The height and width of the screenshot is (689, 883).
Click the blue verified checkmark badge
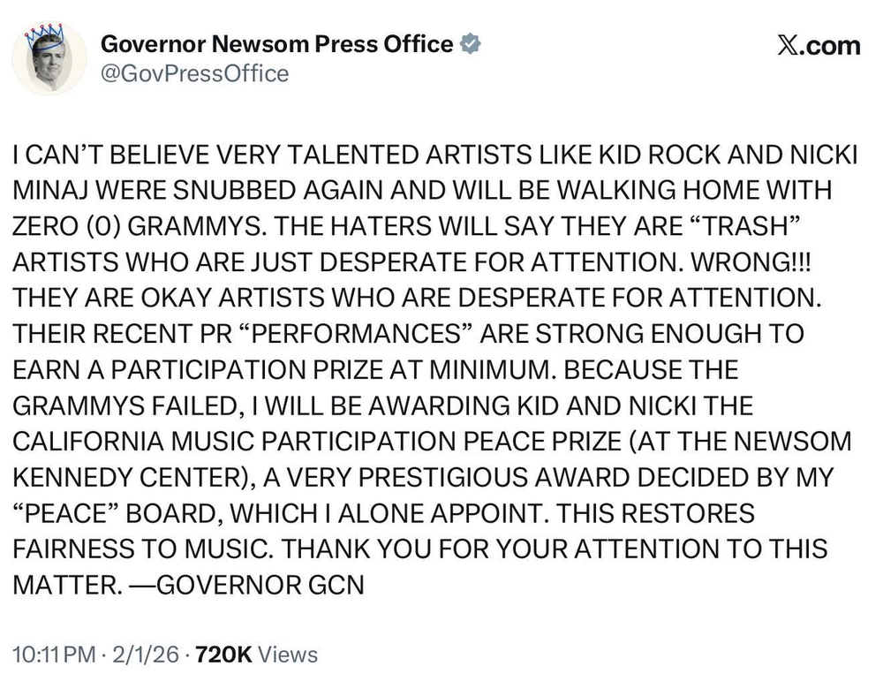[x=472, y=44]
